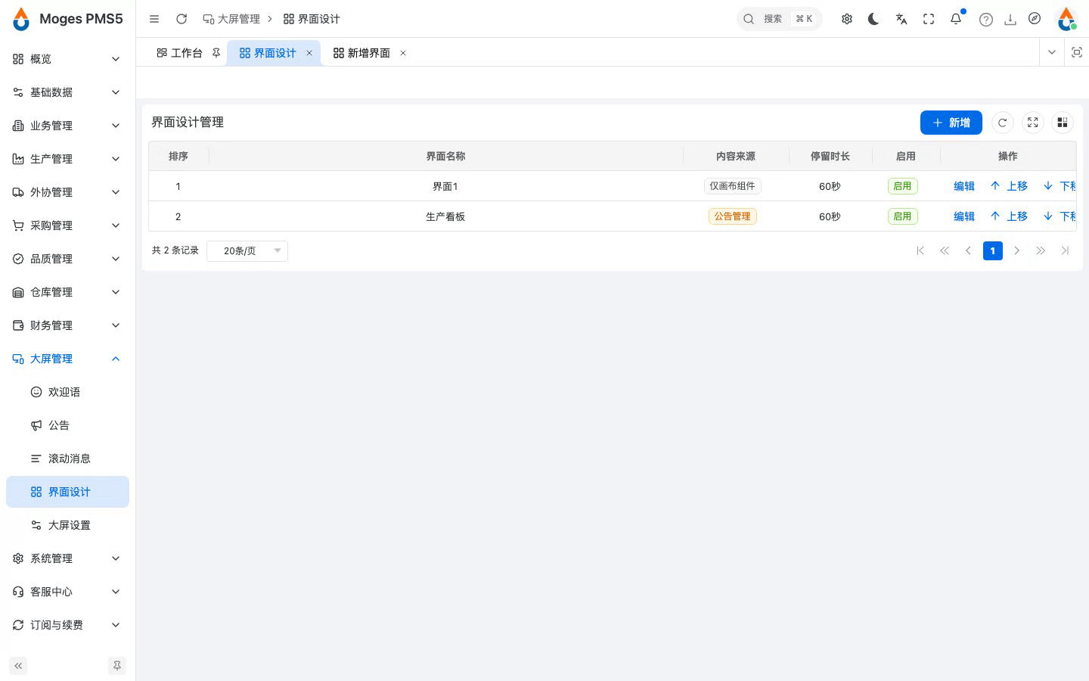Click the fullscreen icon in the header
The width and height of the screenshot is (1089, 681).
(x=929, y=19)
